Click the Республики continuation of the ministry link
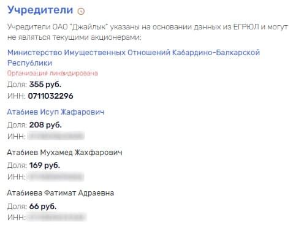 pos(29,63)
